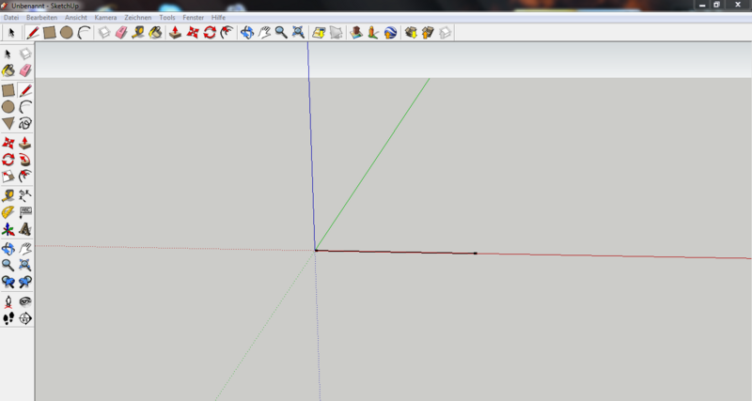Screen dimensions: 752x401
Task: Open the Zeichnen menu
Action: coord(137,18)
